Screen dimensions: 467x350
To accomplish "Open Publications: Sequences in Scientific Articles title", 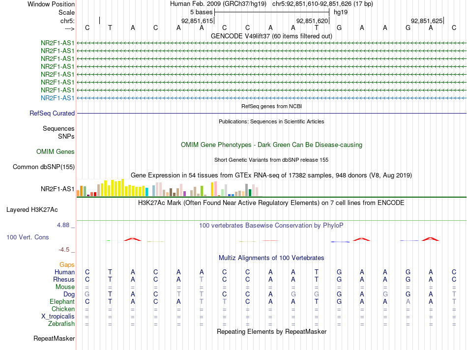I will tap(271, 121).
